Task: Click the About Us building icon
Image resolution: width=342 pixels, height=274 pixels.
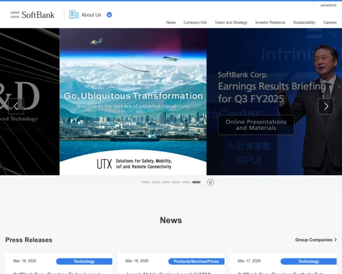Action: (x=74, y=15)
